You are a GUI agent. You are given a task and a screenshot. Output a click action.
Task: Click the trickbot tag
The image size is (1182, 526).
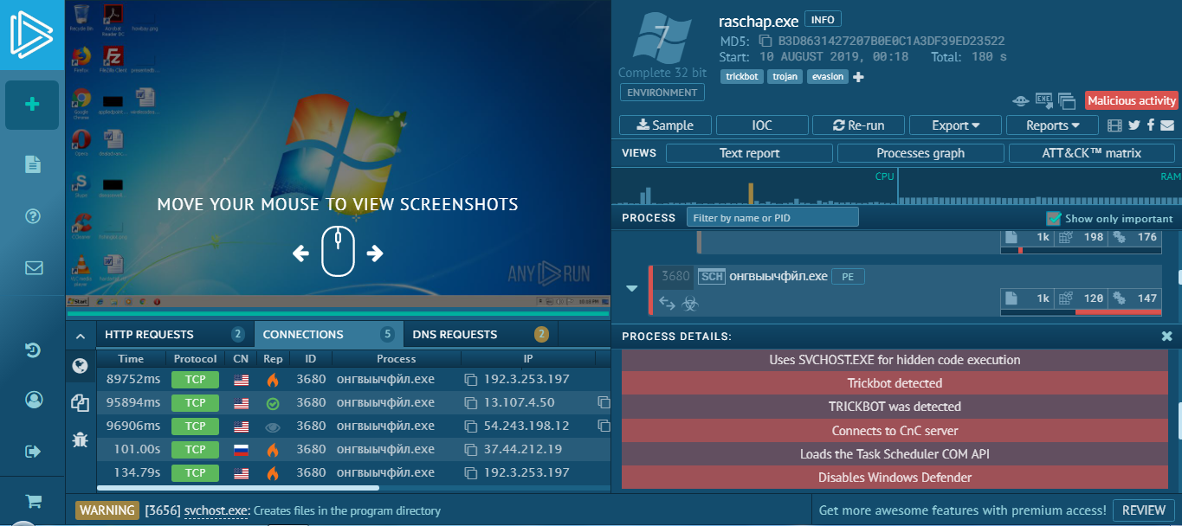click(x=742, y=77)
